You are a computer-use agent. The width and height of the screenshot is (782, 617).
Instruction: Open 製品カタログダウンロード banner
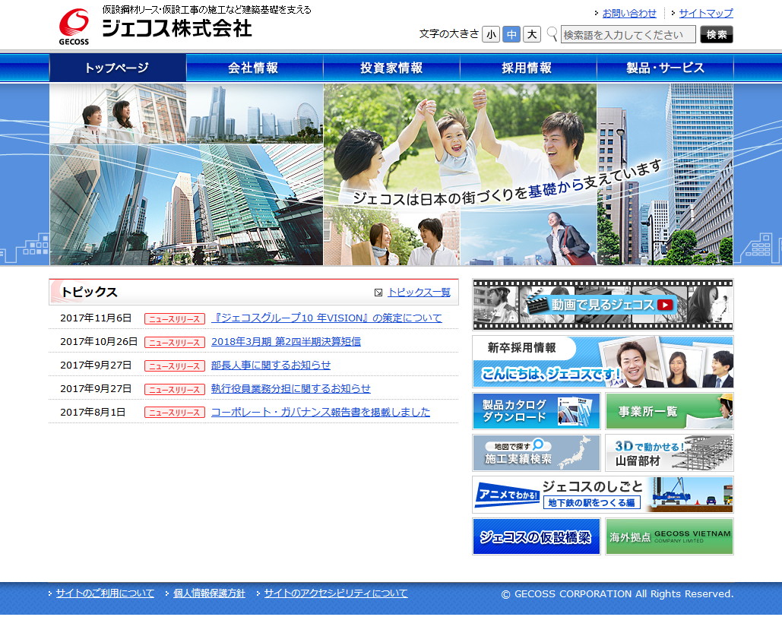click(x=536, y=411)
